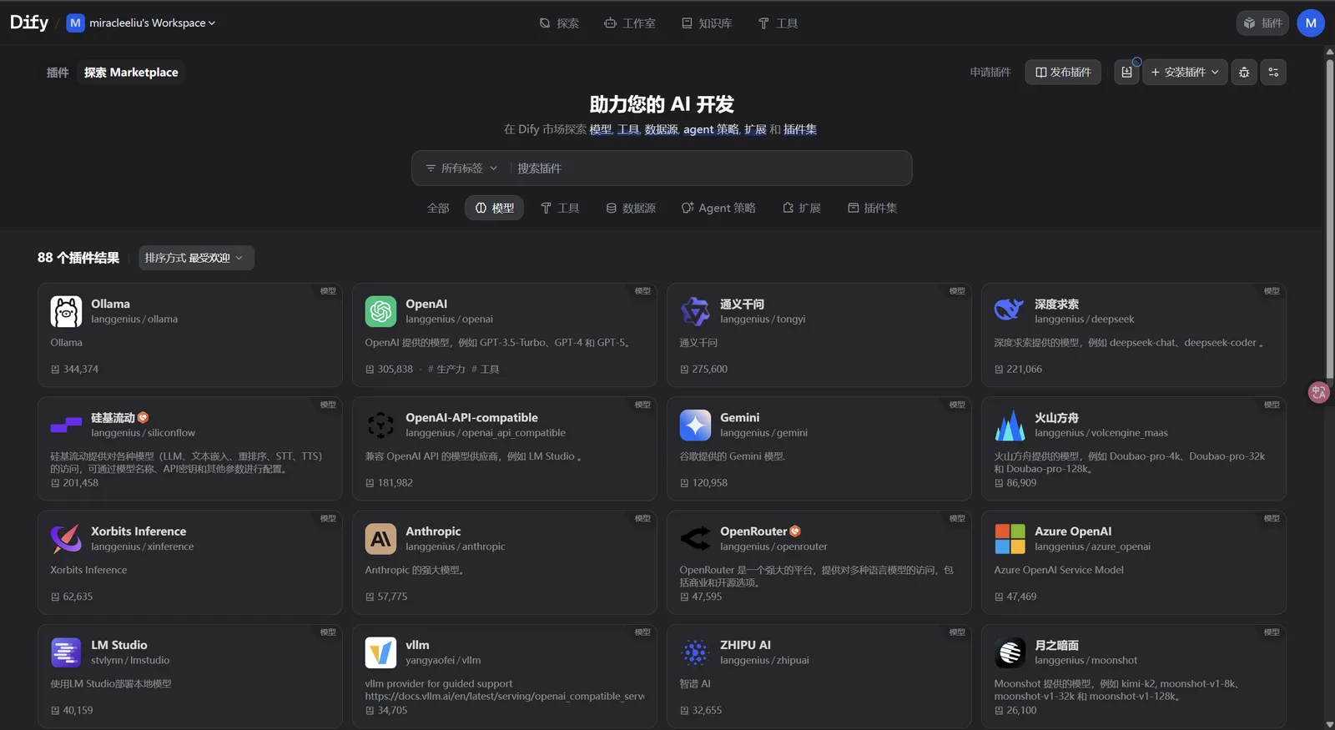The width and height of the screenshot is (1335, 730).
Task: Select the 工具 category filter
Action: (x=560, y=208)
